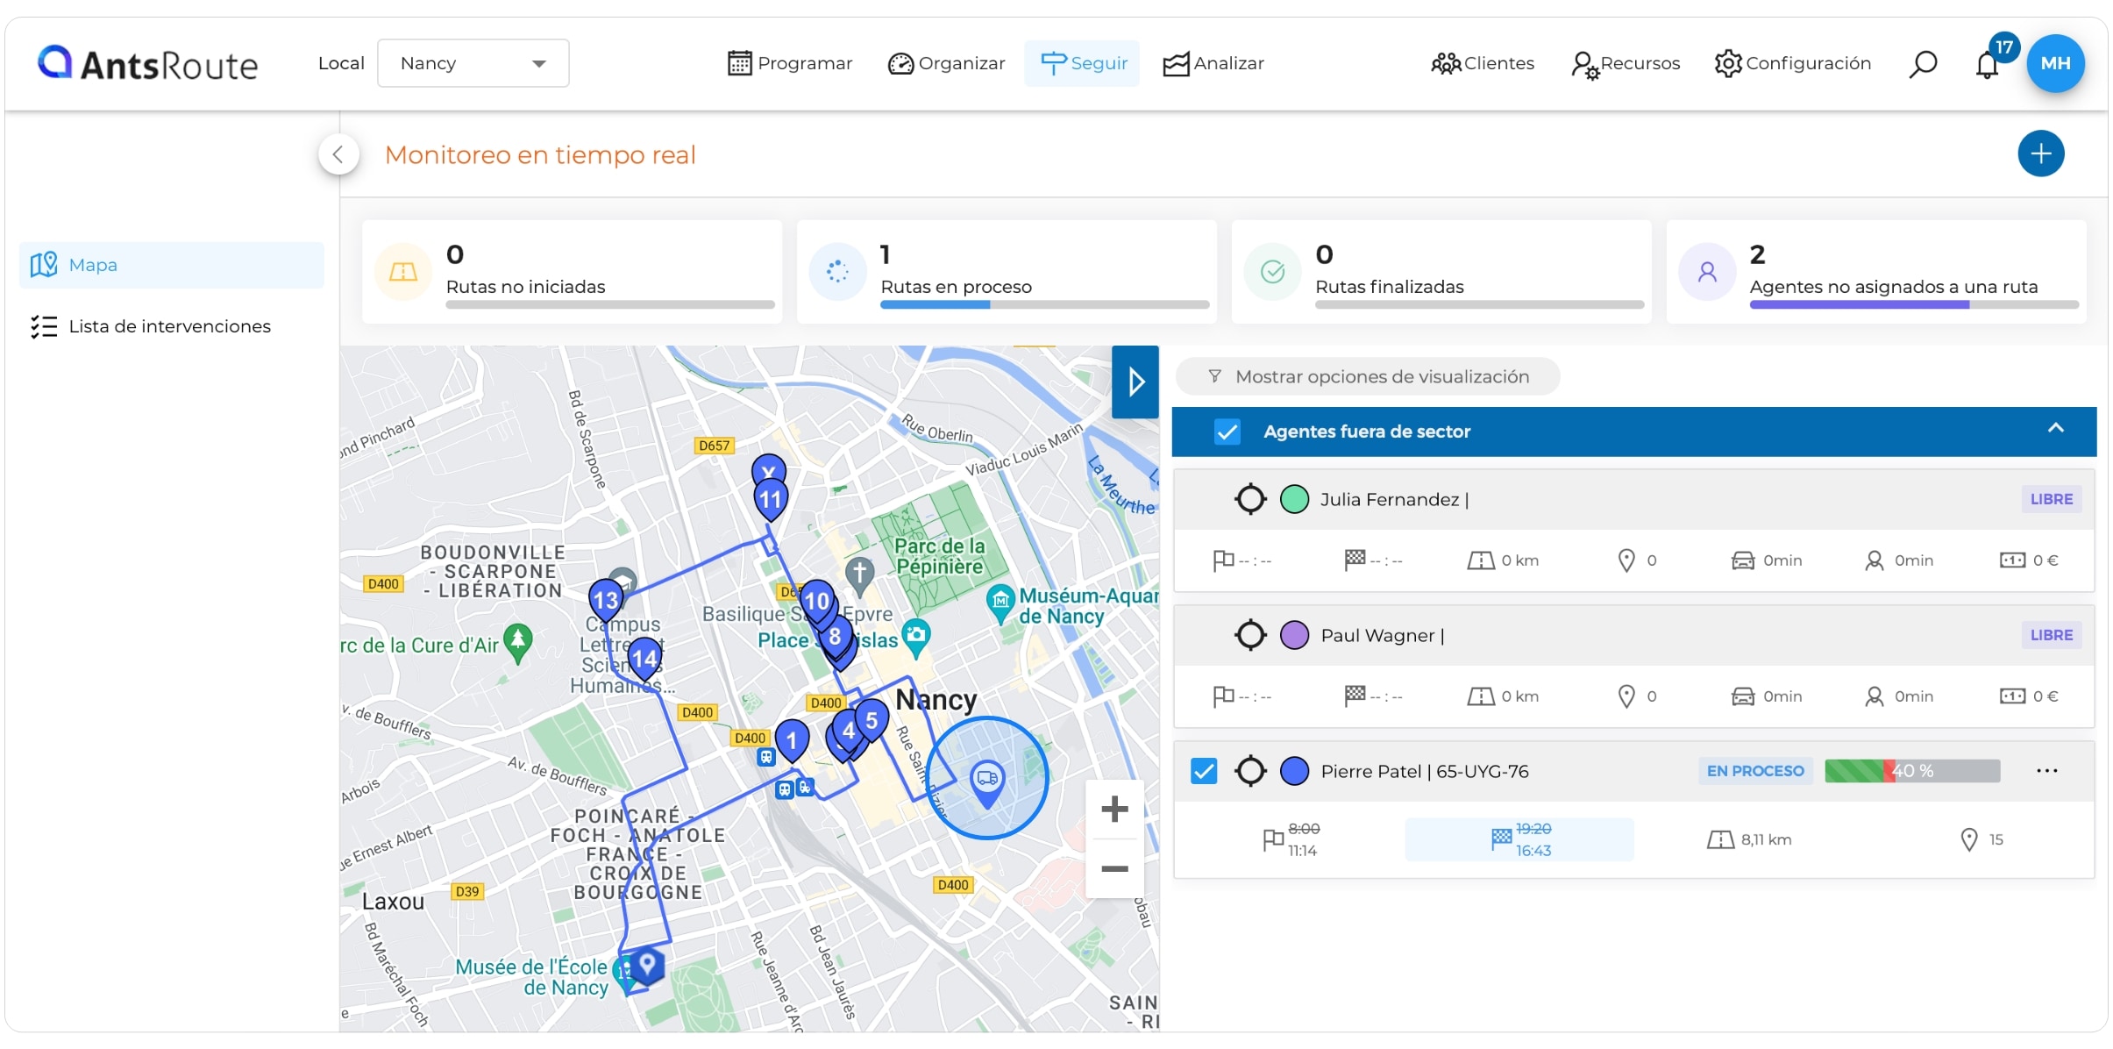
Task: Click Julia Fernandez's car drive time icon
Action: tap(1742, 560)
